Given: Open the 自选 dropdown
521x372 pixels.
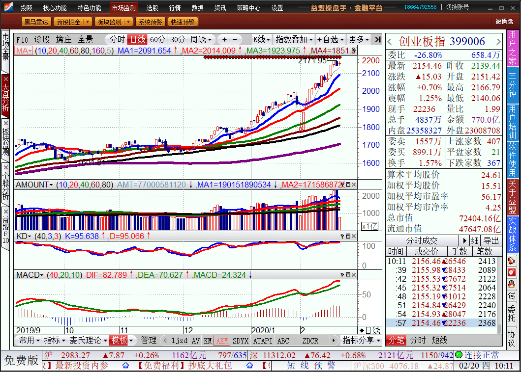Looking at the screenshot, I should point(330,39).
